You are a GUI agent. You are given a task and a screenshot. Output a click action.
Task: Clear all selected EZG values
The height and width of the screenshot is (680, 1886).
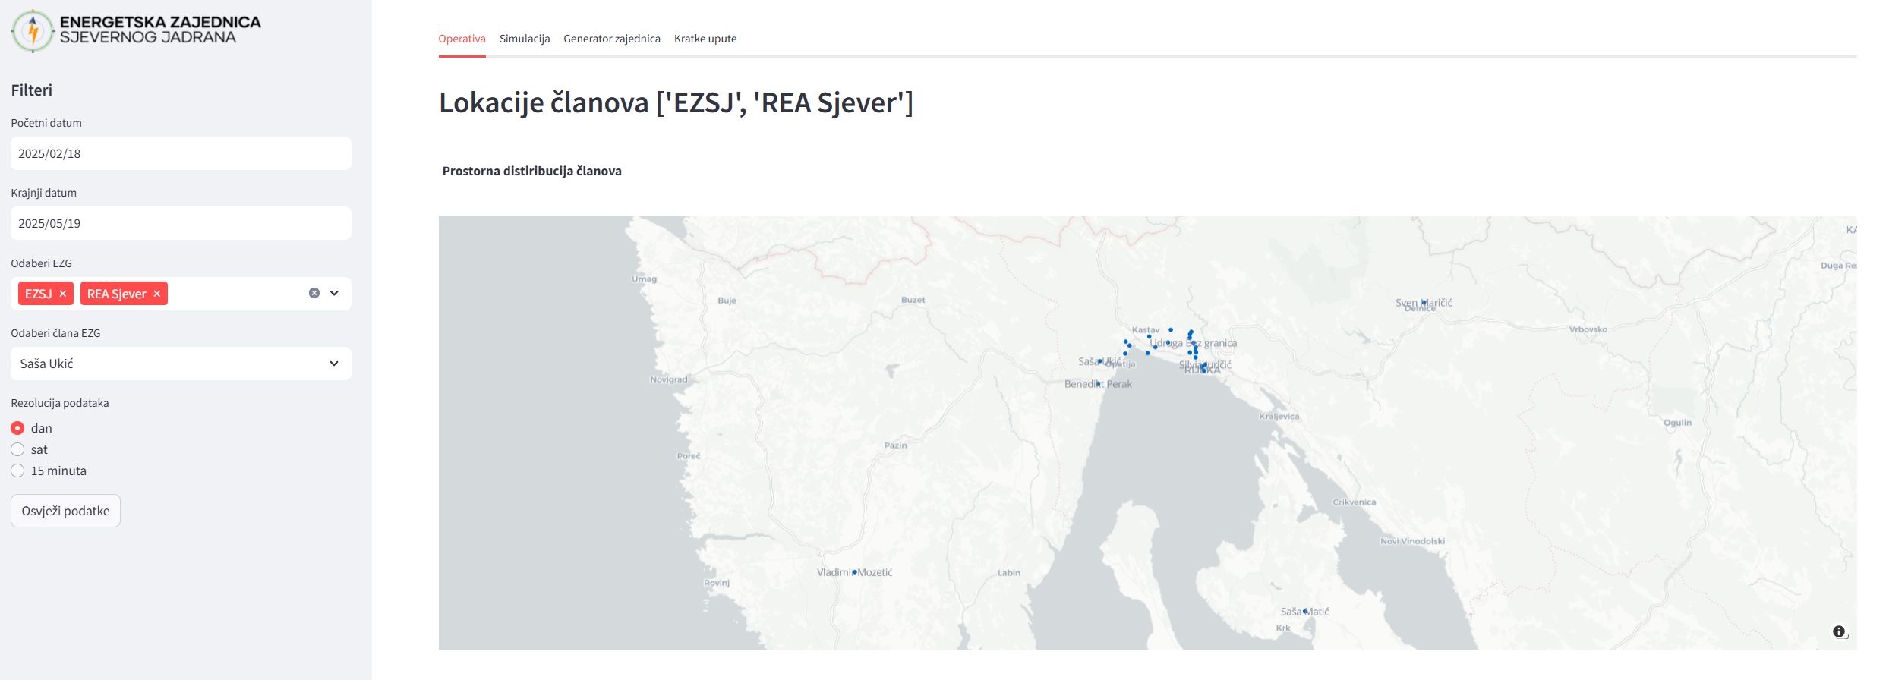(x=314, y=293)
